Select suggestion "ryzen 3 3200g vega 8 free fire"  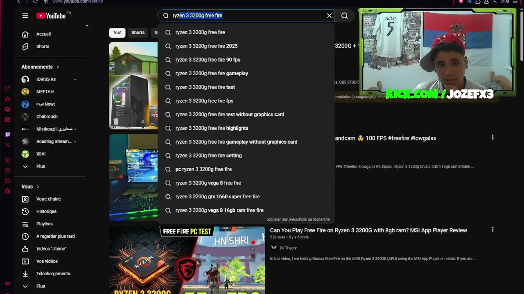246,183
